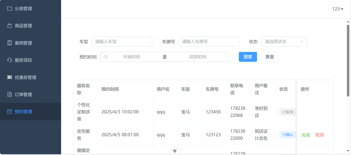This screenshot has width=351, height=155.
Task: Open the 分类管理 menu item
Action: (30, 9)
